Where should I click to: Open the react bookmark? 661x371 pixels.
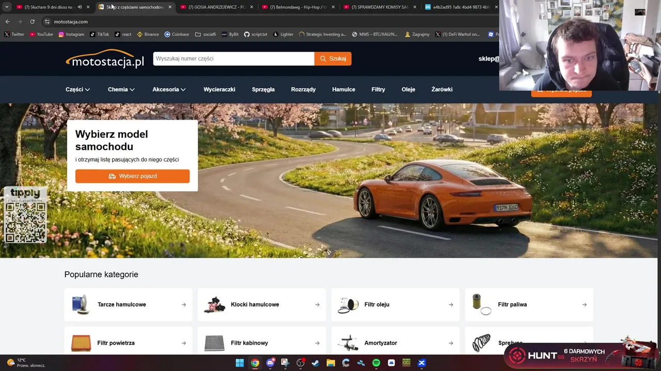(123, 35)
